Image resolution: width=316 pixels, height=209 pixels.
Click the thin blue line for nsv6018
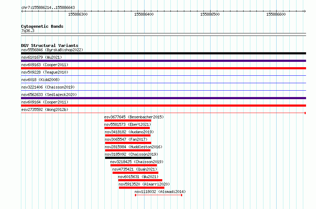(163, 83)
